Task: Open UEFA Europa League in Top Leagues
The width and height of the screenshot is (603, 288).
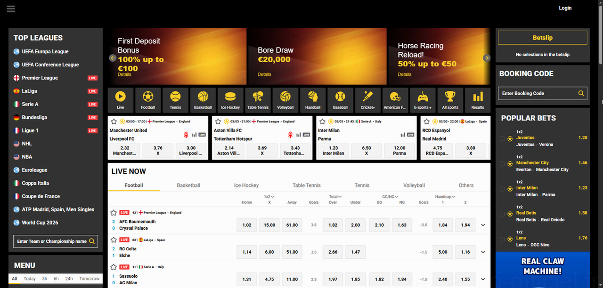Action: point(45,52)
